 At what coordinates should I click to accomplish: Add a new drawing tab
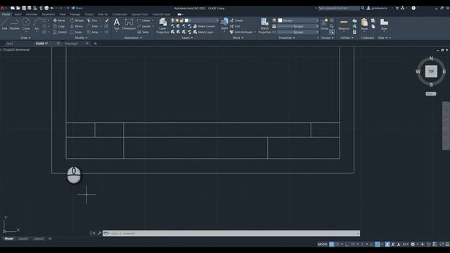tap(96, 44)
